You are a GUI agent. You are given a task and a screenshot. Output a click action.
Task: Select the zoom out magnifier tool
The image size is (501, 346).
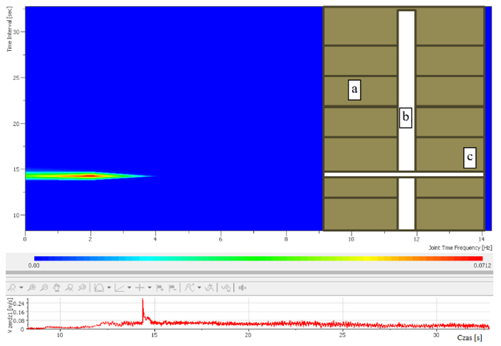pos(44,288)
